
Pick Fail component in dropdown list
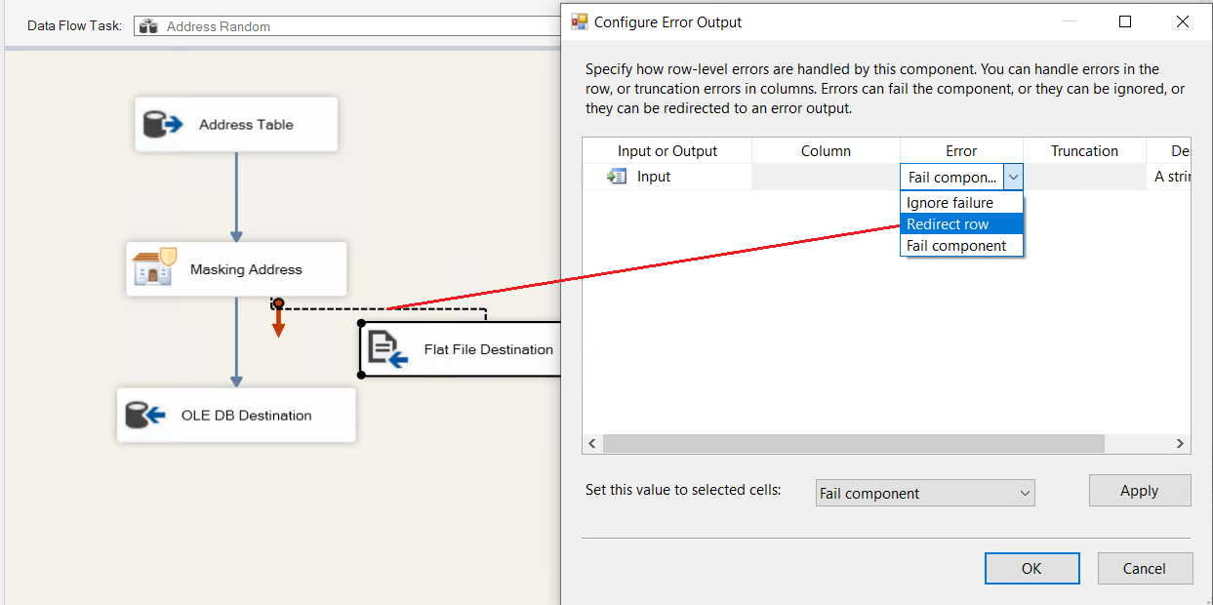coord(956,246)
